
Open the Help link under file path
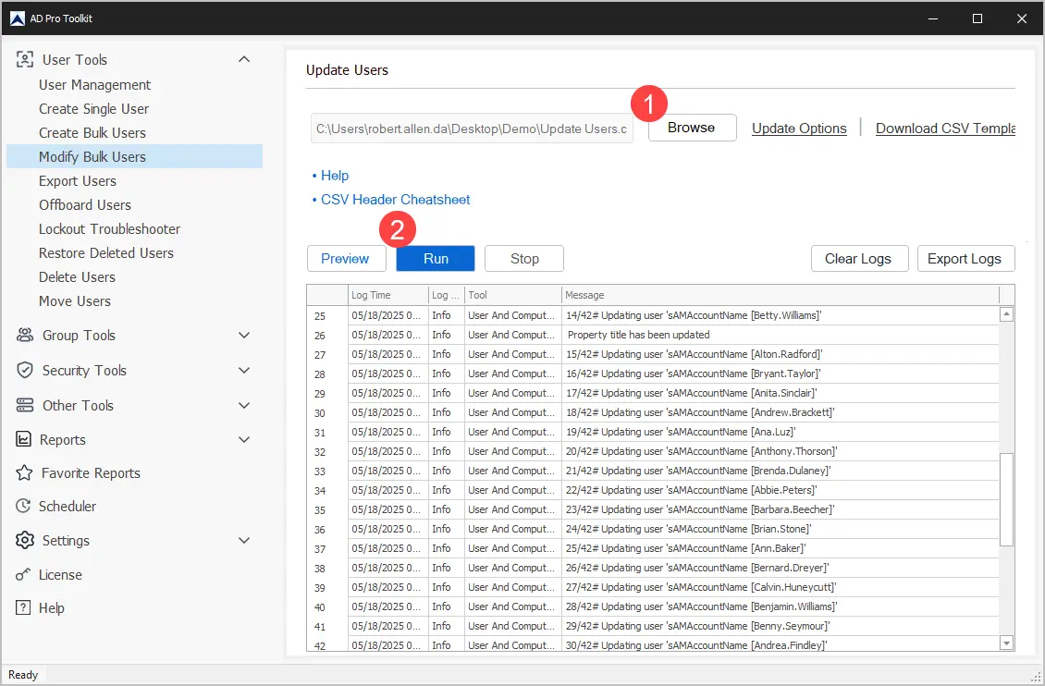(x=335, y=175)
